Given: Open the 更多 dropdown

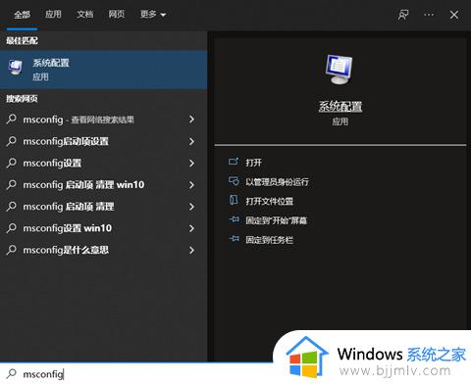Looking at the screenshot, I should (x=153, y=15).
